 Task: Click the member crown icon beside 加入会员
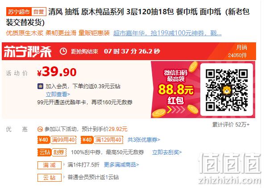pos(40,86)
